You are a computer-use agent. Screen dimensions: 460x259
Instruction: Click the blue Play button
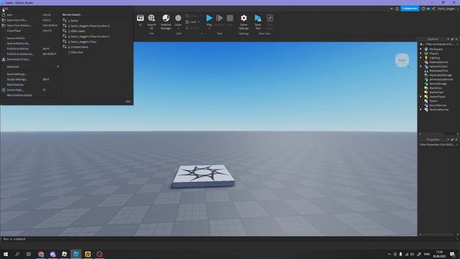pos(209,20)
